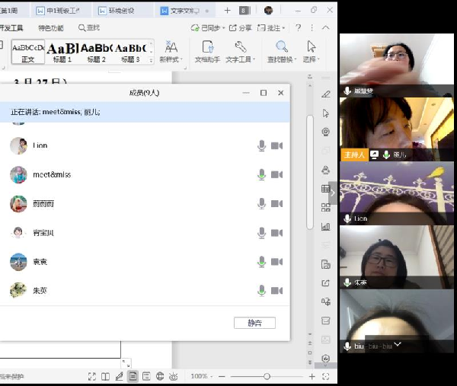Apply the 标题 3 heading style
Screen dimensions: 457x386
(x=130, y=52)
